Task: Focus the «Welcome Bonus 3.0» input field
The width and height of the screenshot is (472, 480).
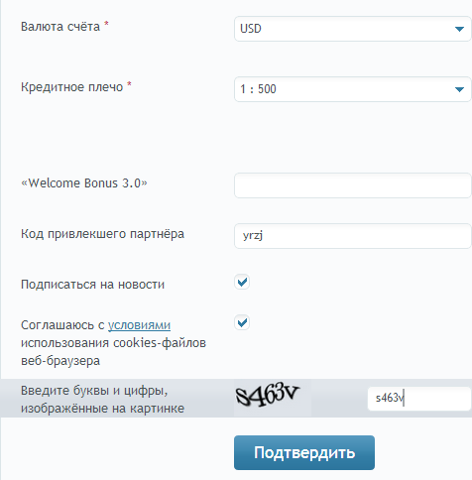Action: pyautogui.click(x=353, y=185)
